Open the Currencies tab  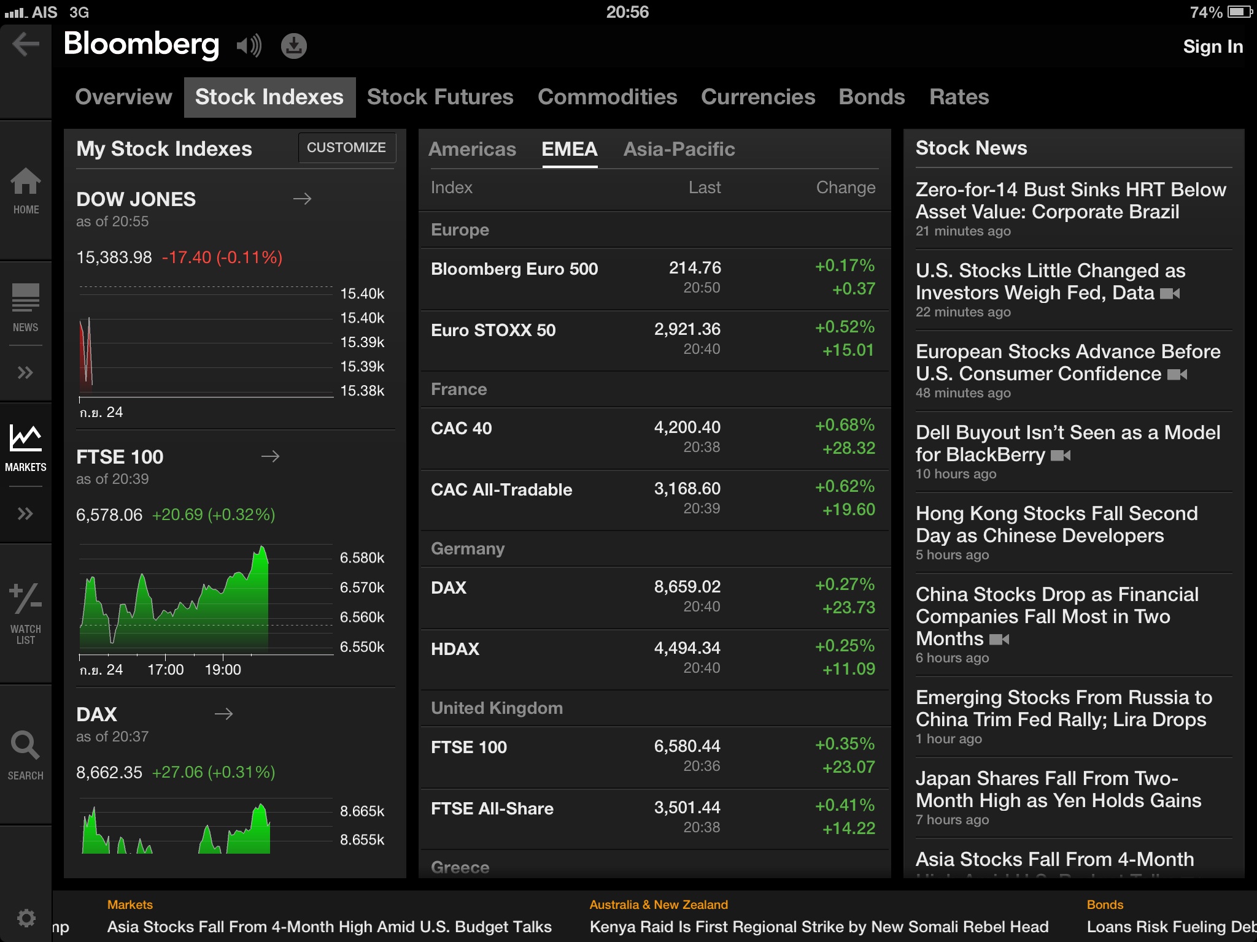tap(758, 97)
